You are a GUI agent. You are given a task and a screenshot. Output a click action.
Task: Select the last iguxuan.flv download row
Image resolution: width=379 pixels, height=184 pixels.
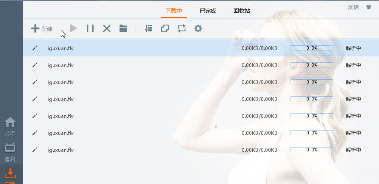pos(60,150)
